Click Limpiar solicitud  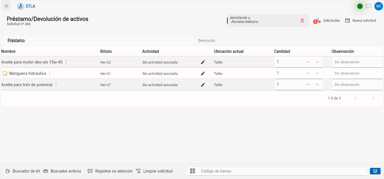click(158, 171)
